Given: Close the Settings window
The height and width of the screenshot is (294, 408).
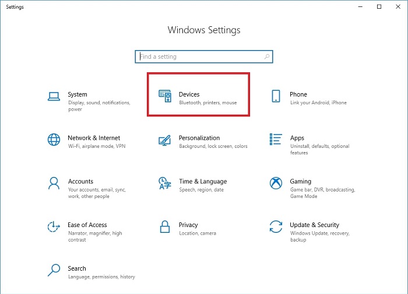Looking at the screenshot, I should pyautogui.click(x=398, y=7).
